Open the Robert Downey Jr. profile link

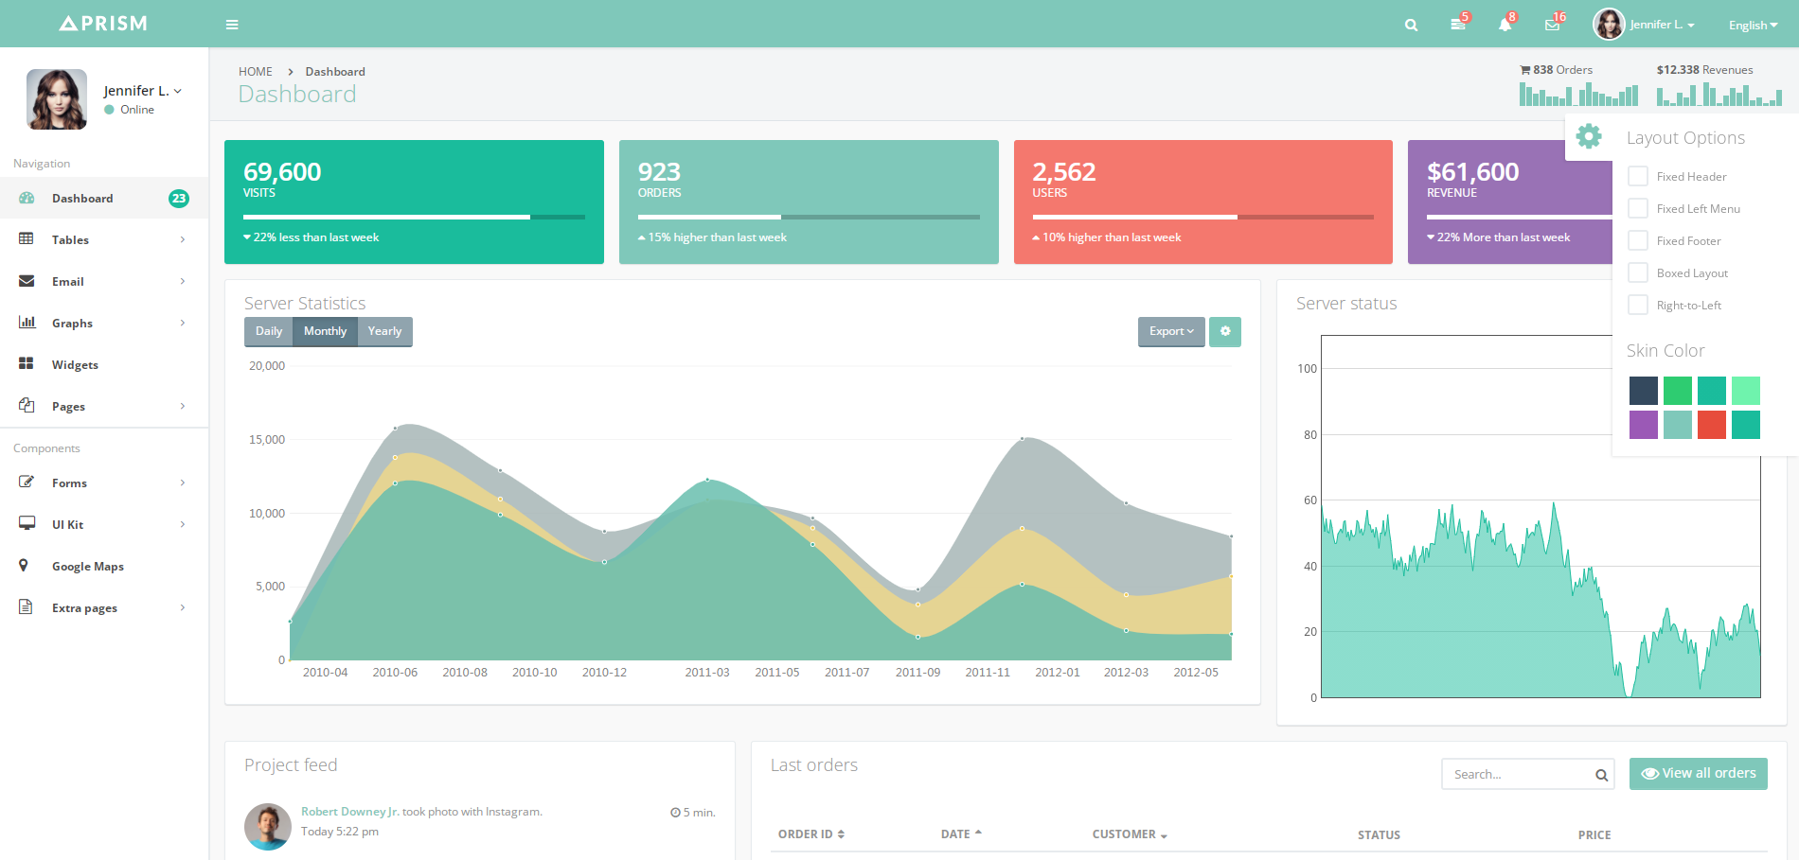[x=349, y=812]
